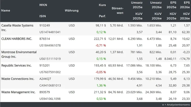
Task: Click the price 179,99 $
Action: [x=100, y=79]
